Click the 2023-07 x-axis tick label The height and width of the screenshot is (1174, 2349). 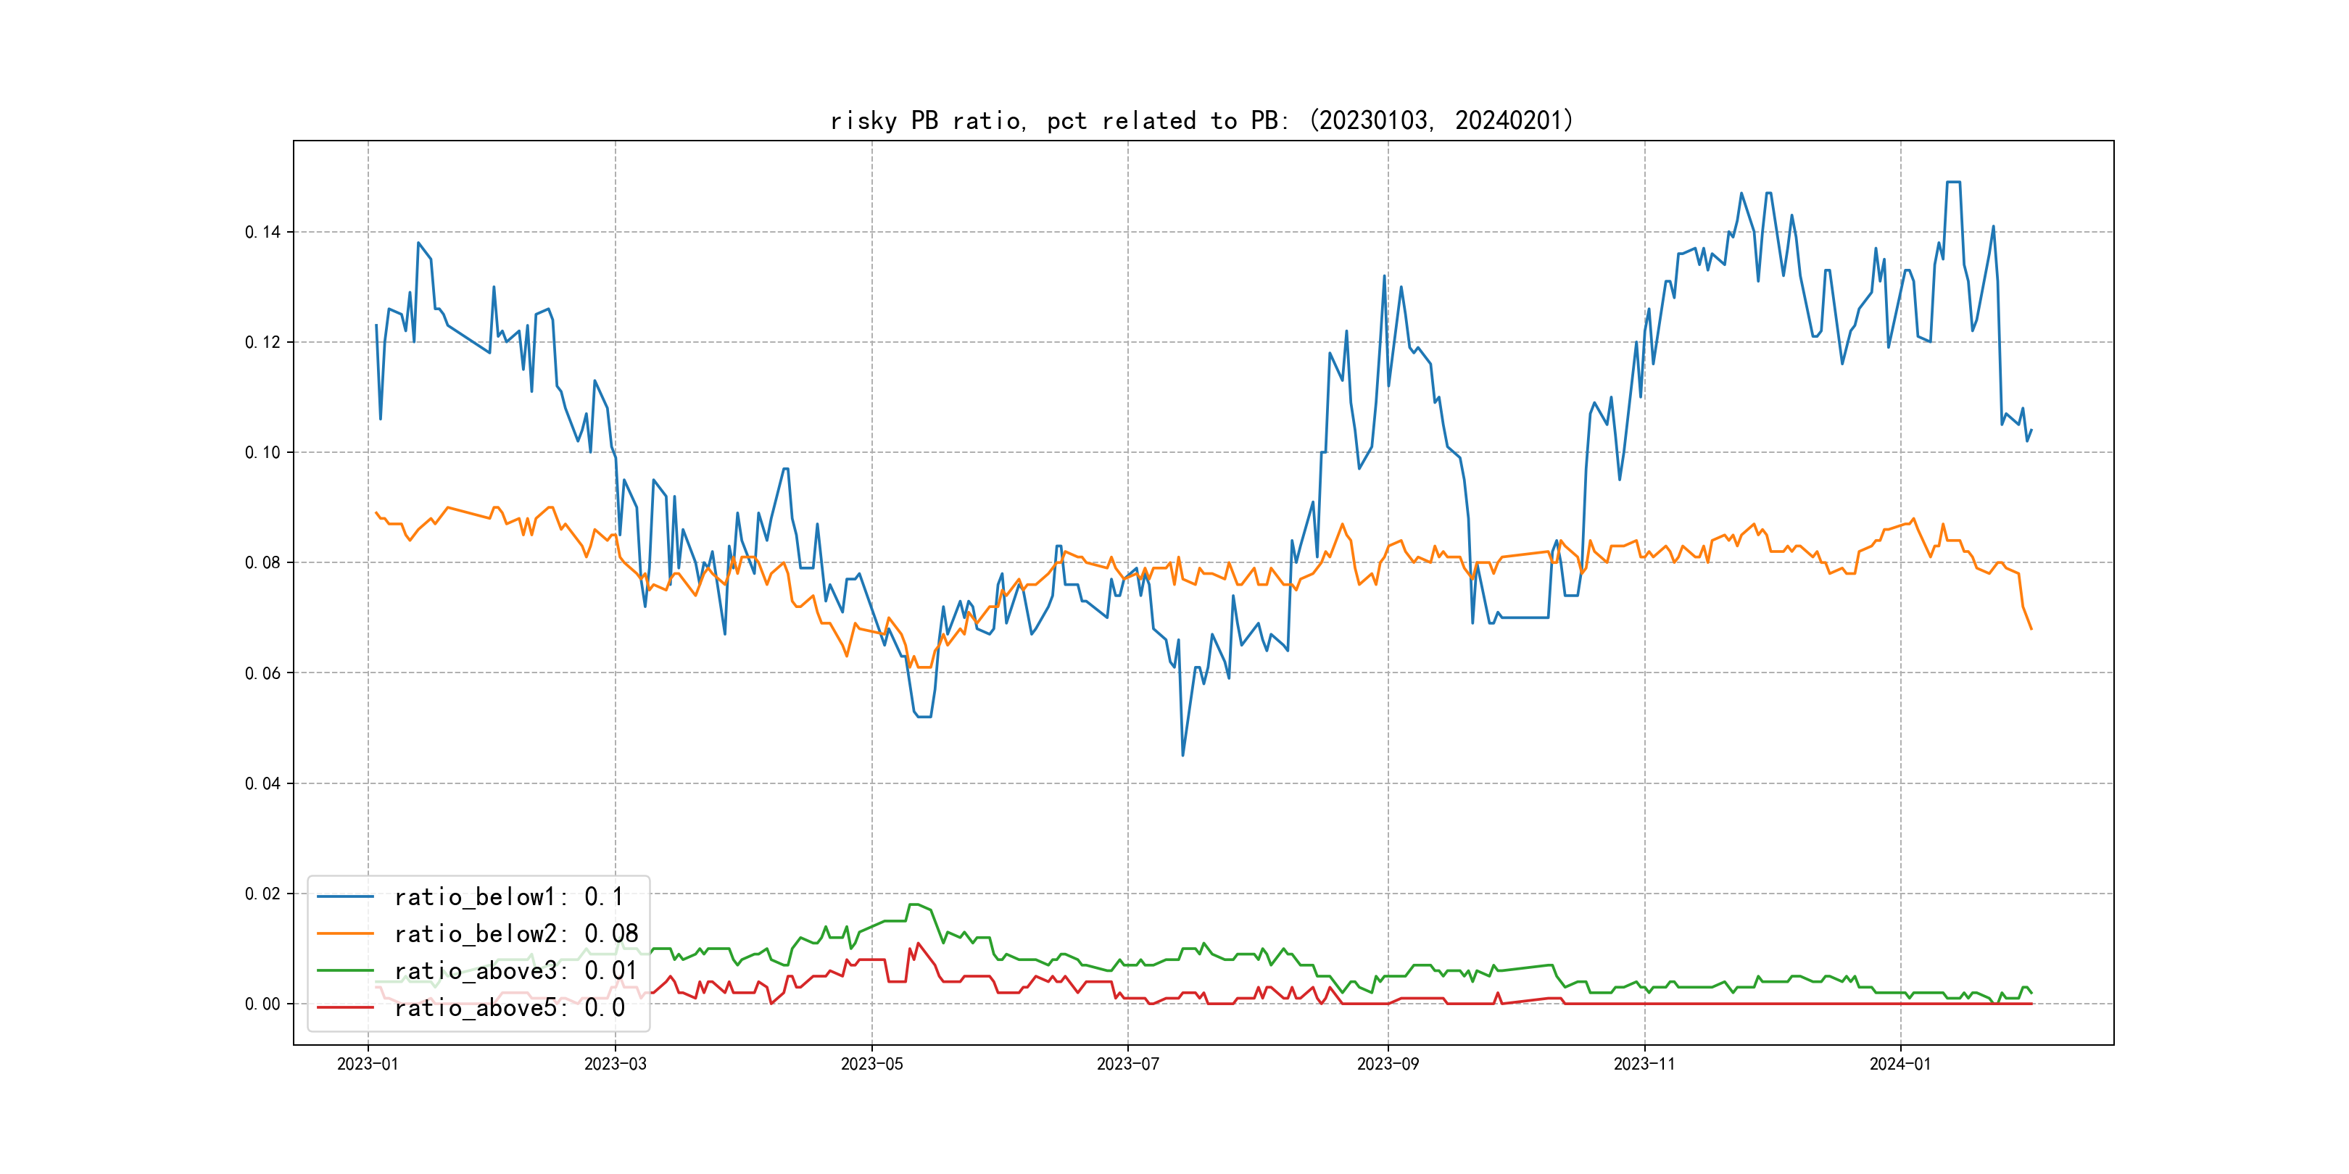pyautogui.click(x=1128, y=1064)
